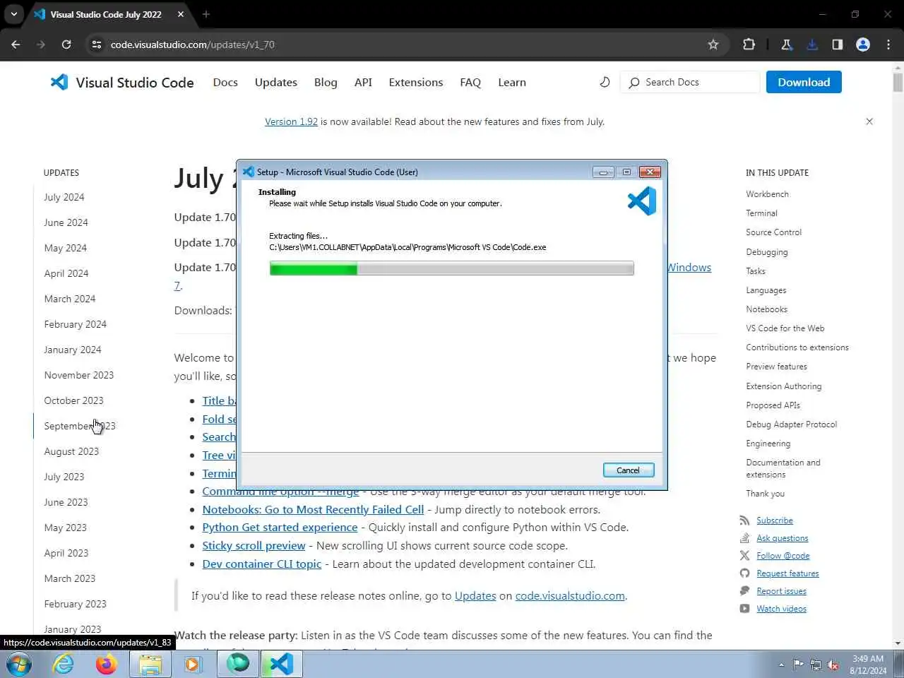Click the Visual Studio Code logo in site header
Viewport: 904px width, 678px height.
(121, 83)
